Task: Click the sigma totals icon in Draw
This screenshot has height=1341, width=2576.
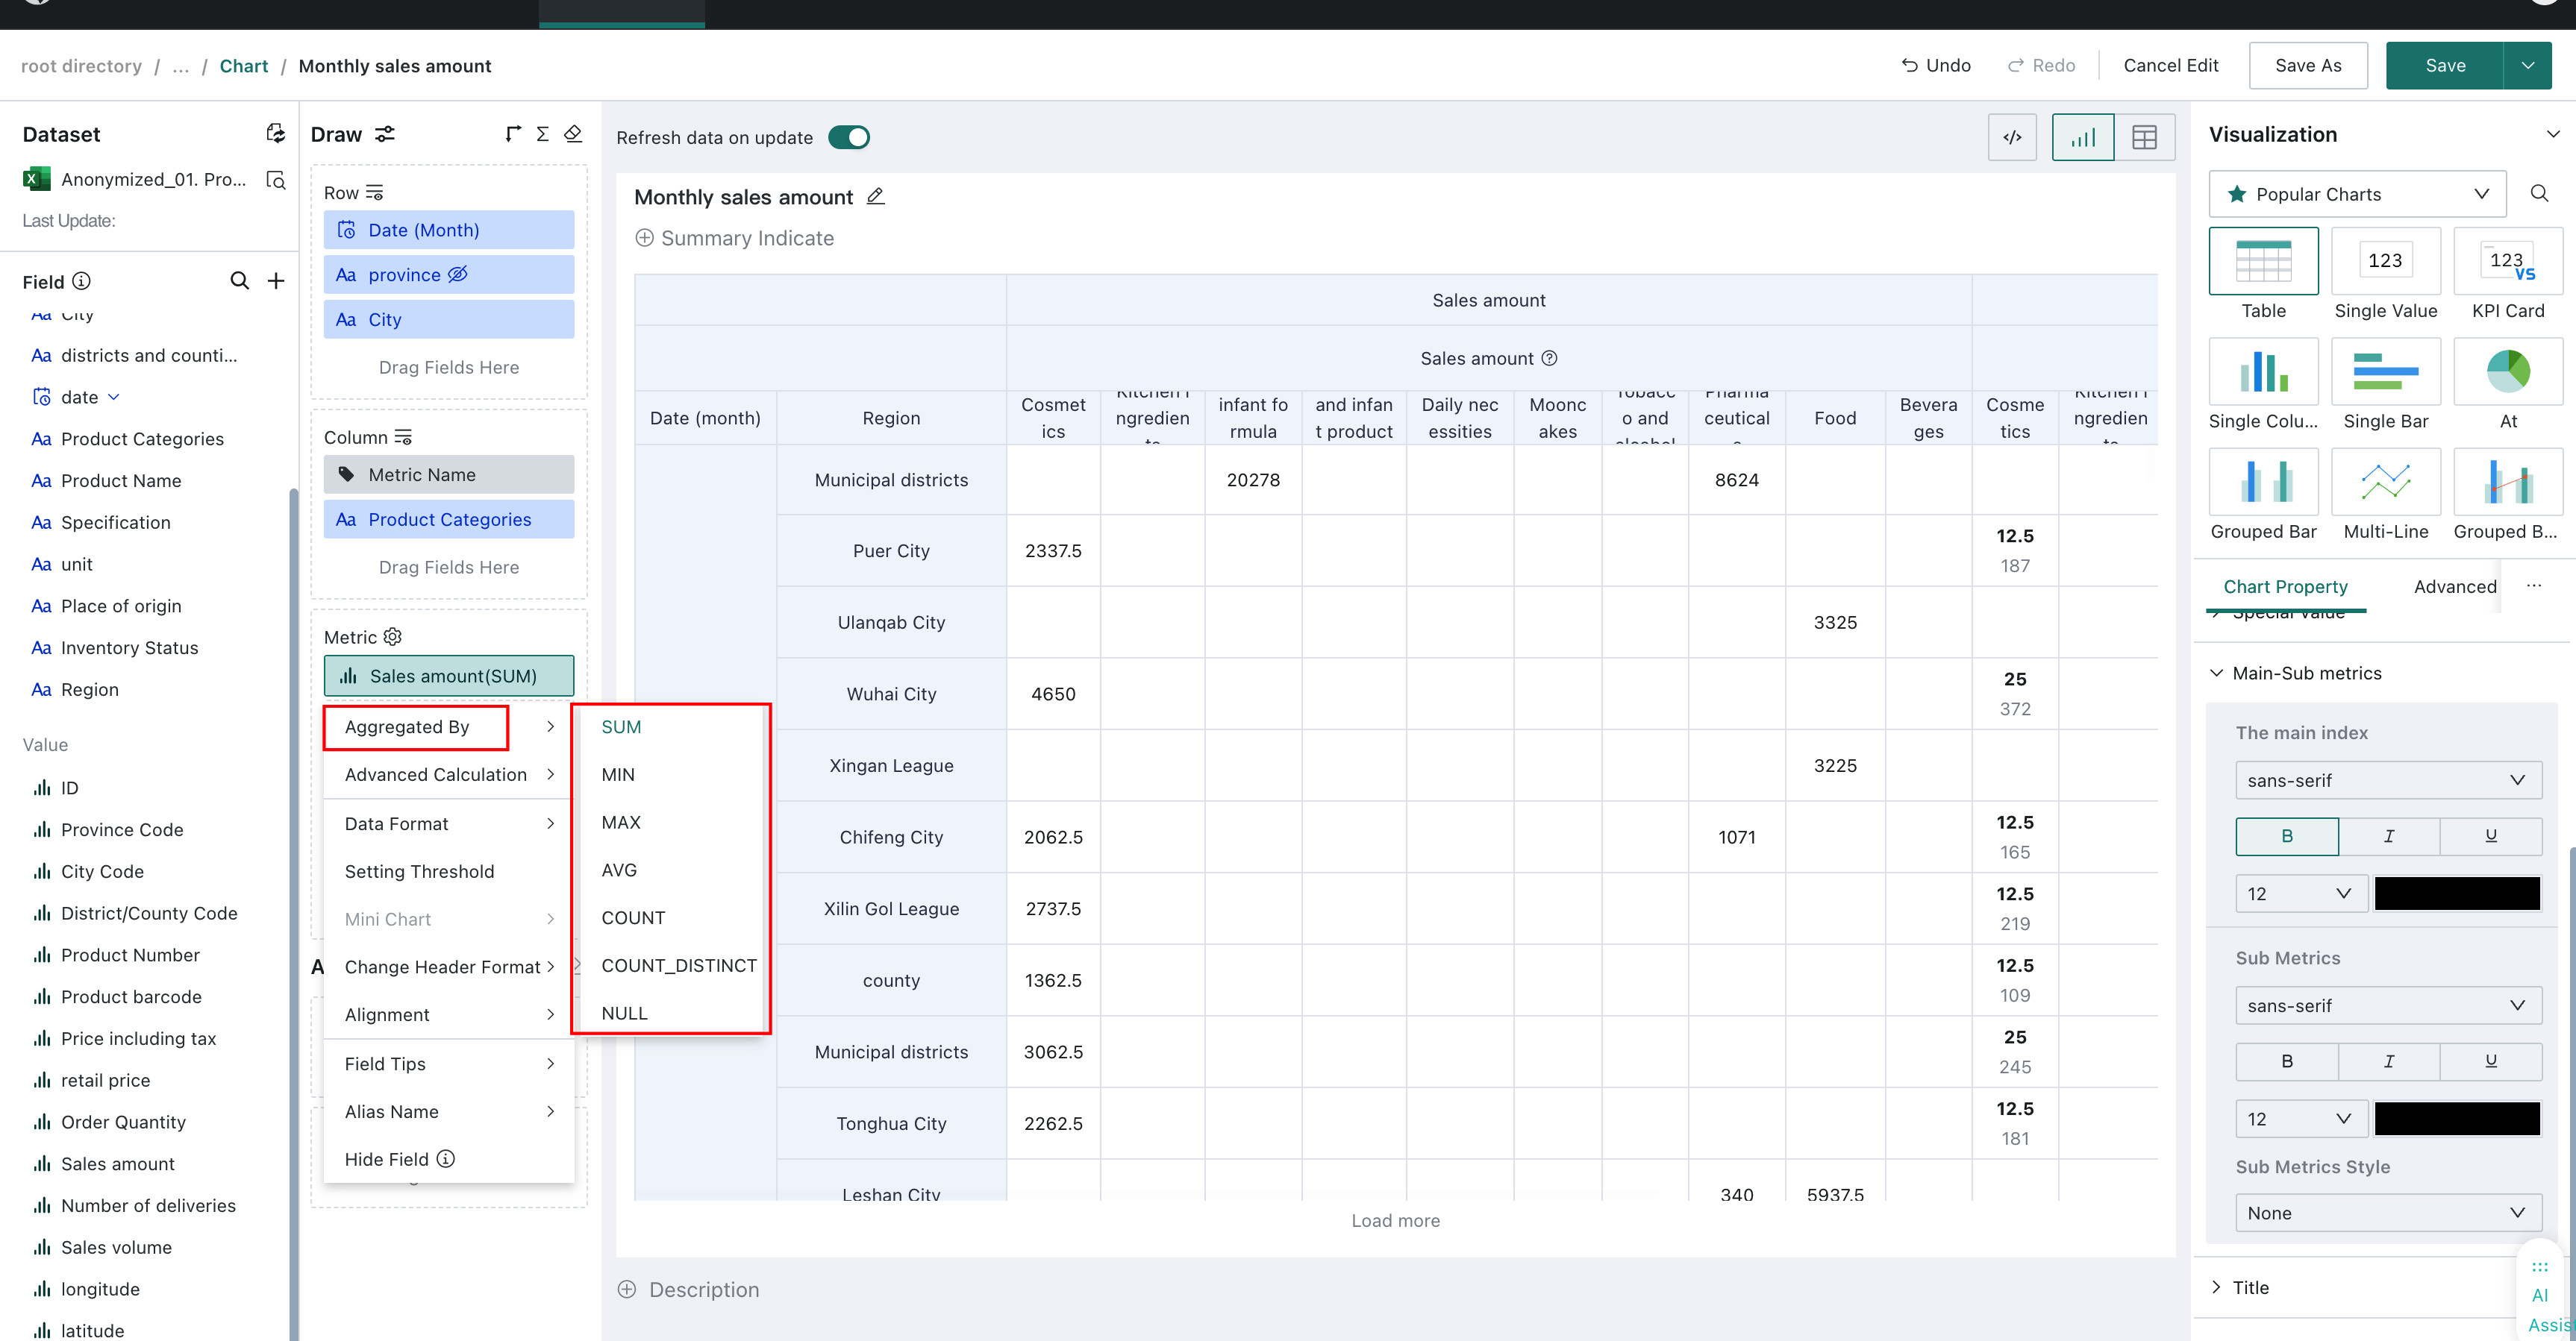Action: (543, 134)
